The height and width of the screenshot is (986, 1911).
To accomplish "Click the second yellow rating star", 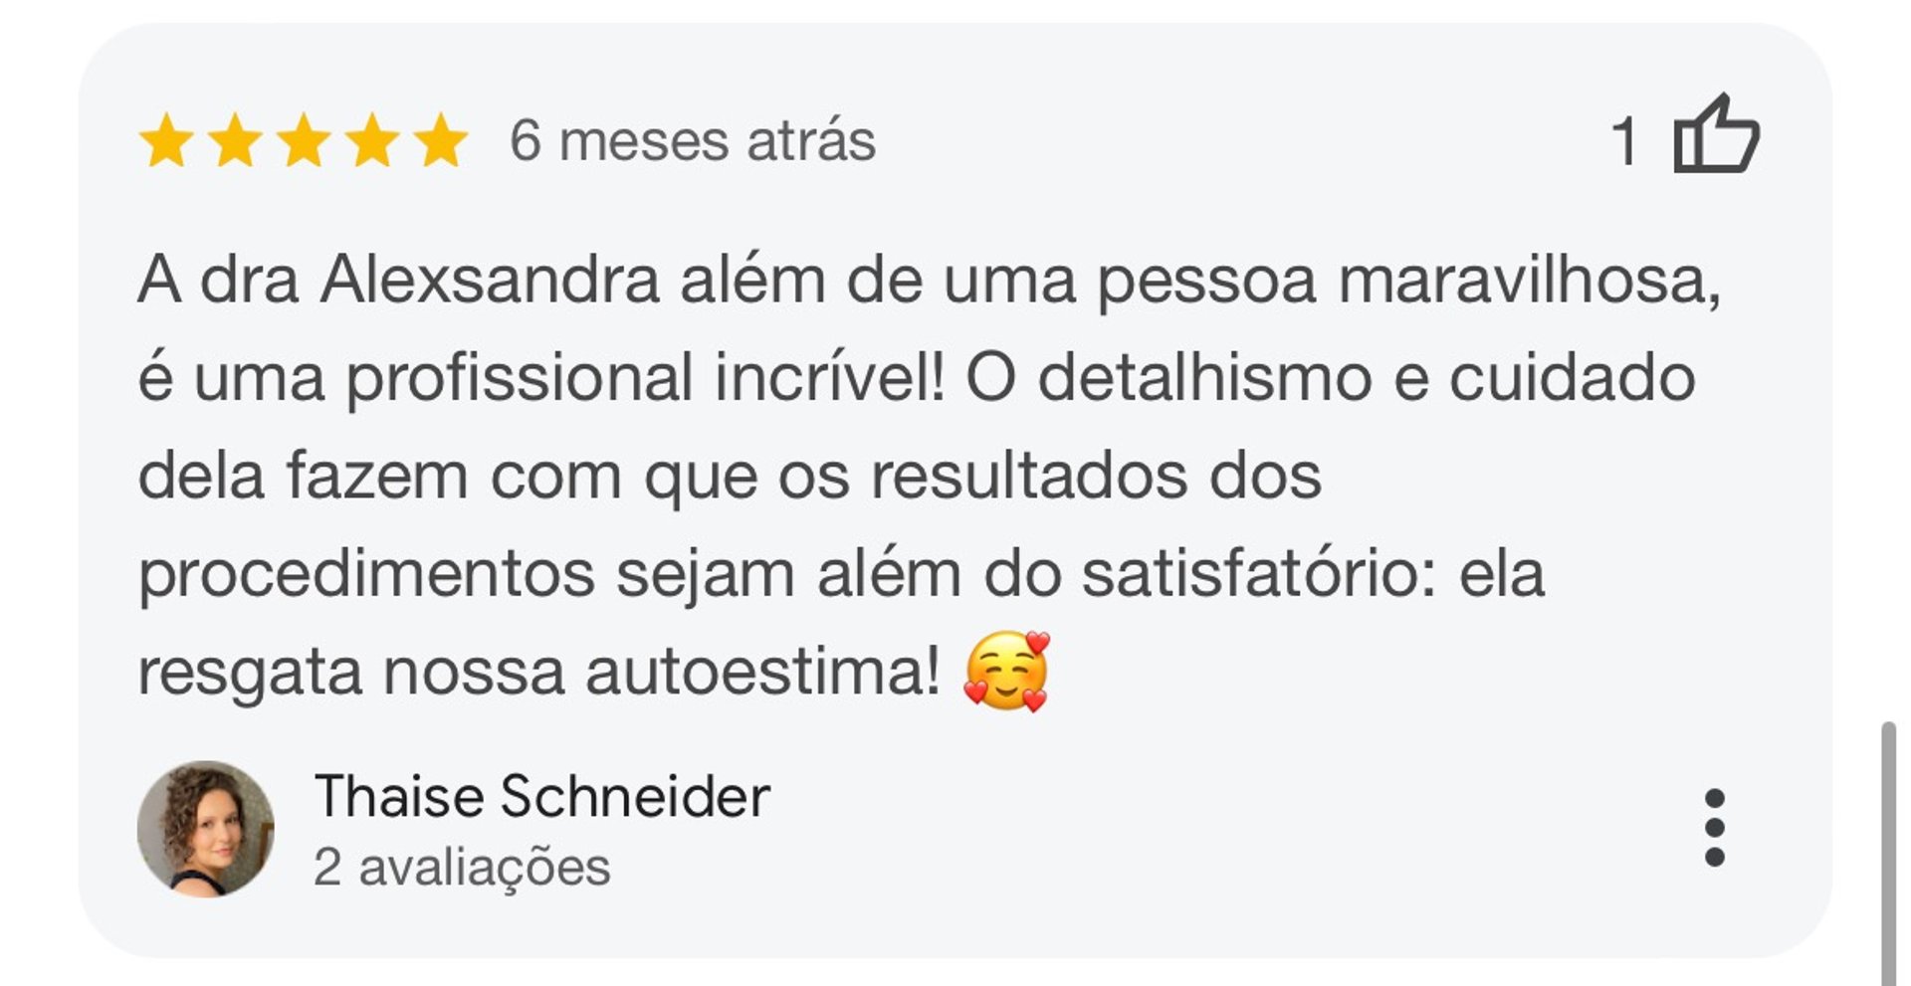I will tap(235, 140).
